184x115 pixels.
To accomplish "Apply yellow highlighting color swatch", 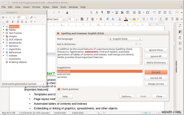I will [134, 19].
